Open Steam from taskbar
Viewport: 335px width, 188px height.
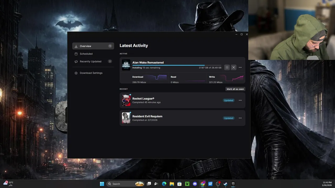[225, 184]
